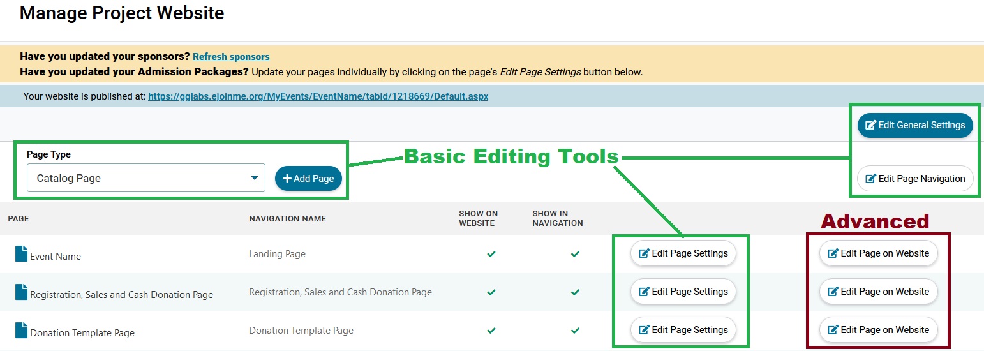The height and width of the screenshot is (351, 984).
Task: Click the pencil icon in Edit Page Navigation
Action: [870, 179]
